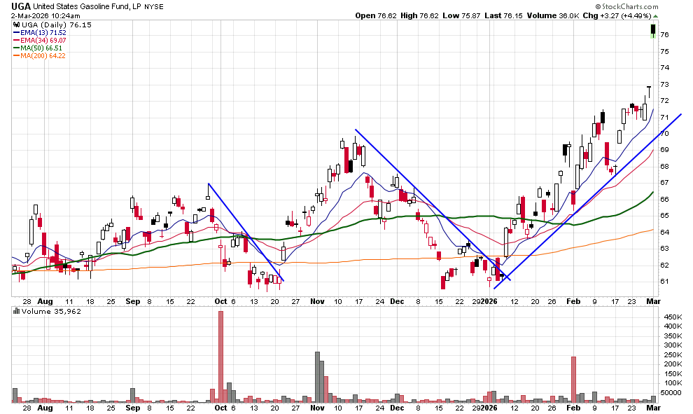The image size is (693, 414).
Task: Click the MA(200) 64.22 legend entry
Action: coord(39,56)
